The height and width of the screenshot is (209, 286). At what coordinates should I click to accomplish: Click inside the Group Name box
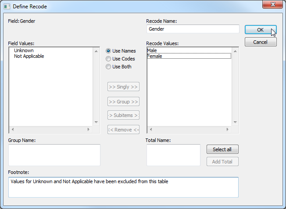click(x=54, y=155)
